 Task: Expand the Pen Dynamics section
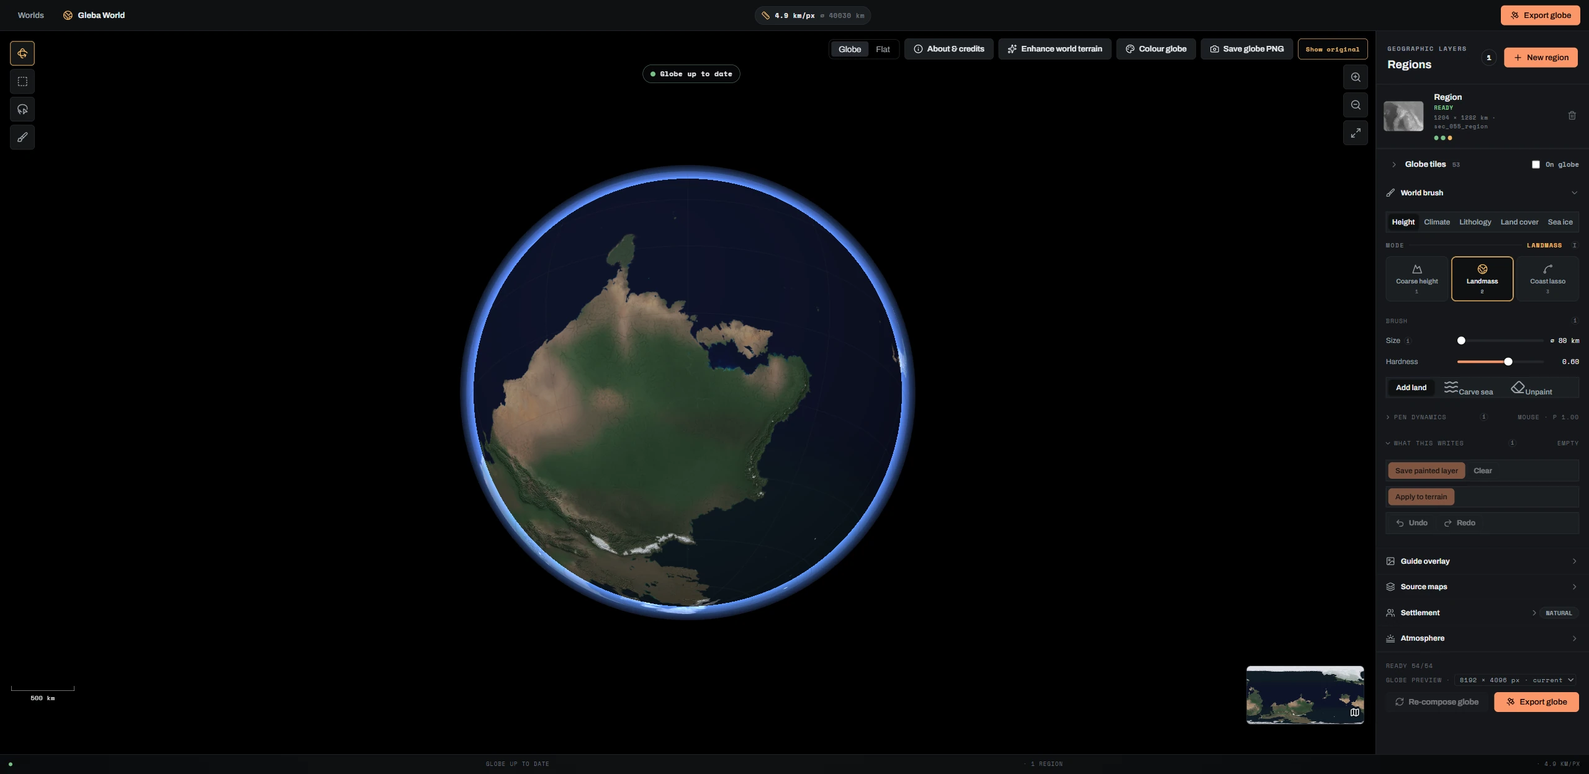(x=1416, y=417)
